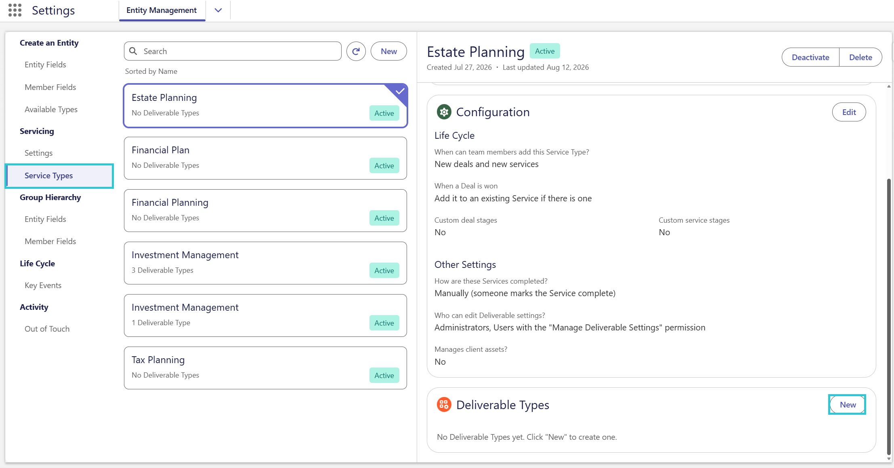Open Available Types in sidebar
The height and width of the screenshot is (468, 894).
[x=51, y=109]
